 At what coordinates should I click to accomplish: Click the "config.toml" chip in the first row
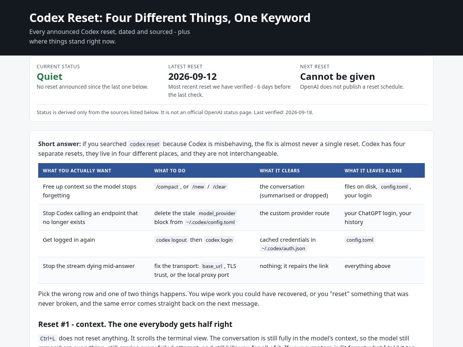tap(394, 187)
